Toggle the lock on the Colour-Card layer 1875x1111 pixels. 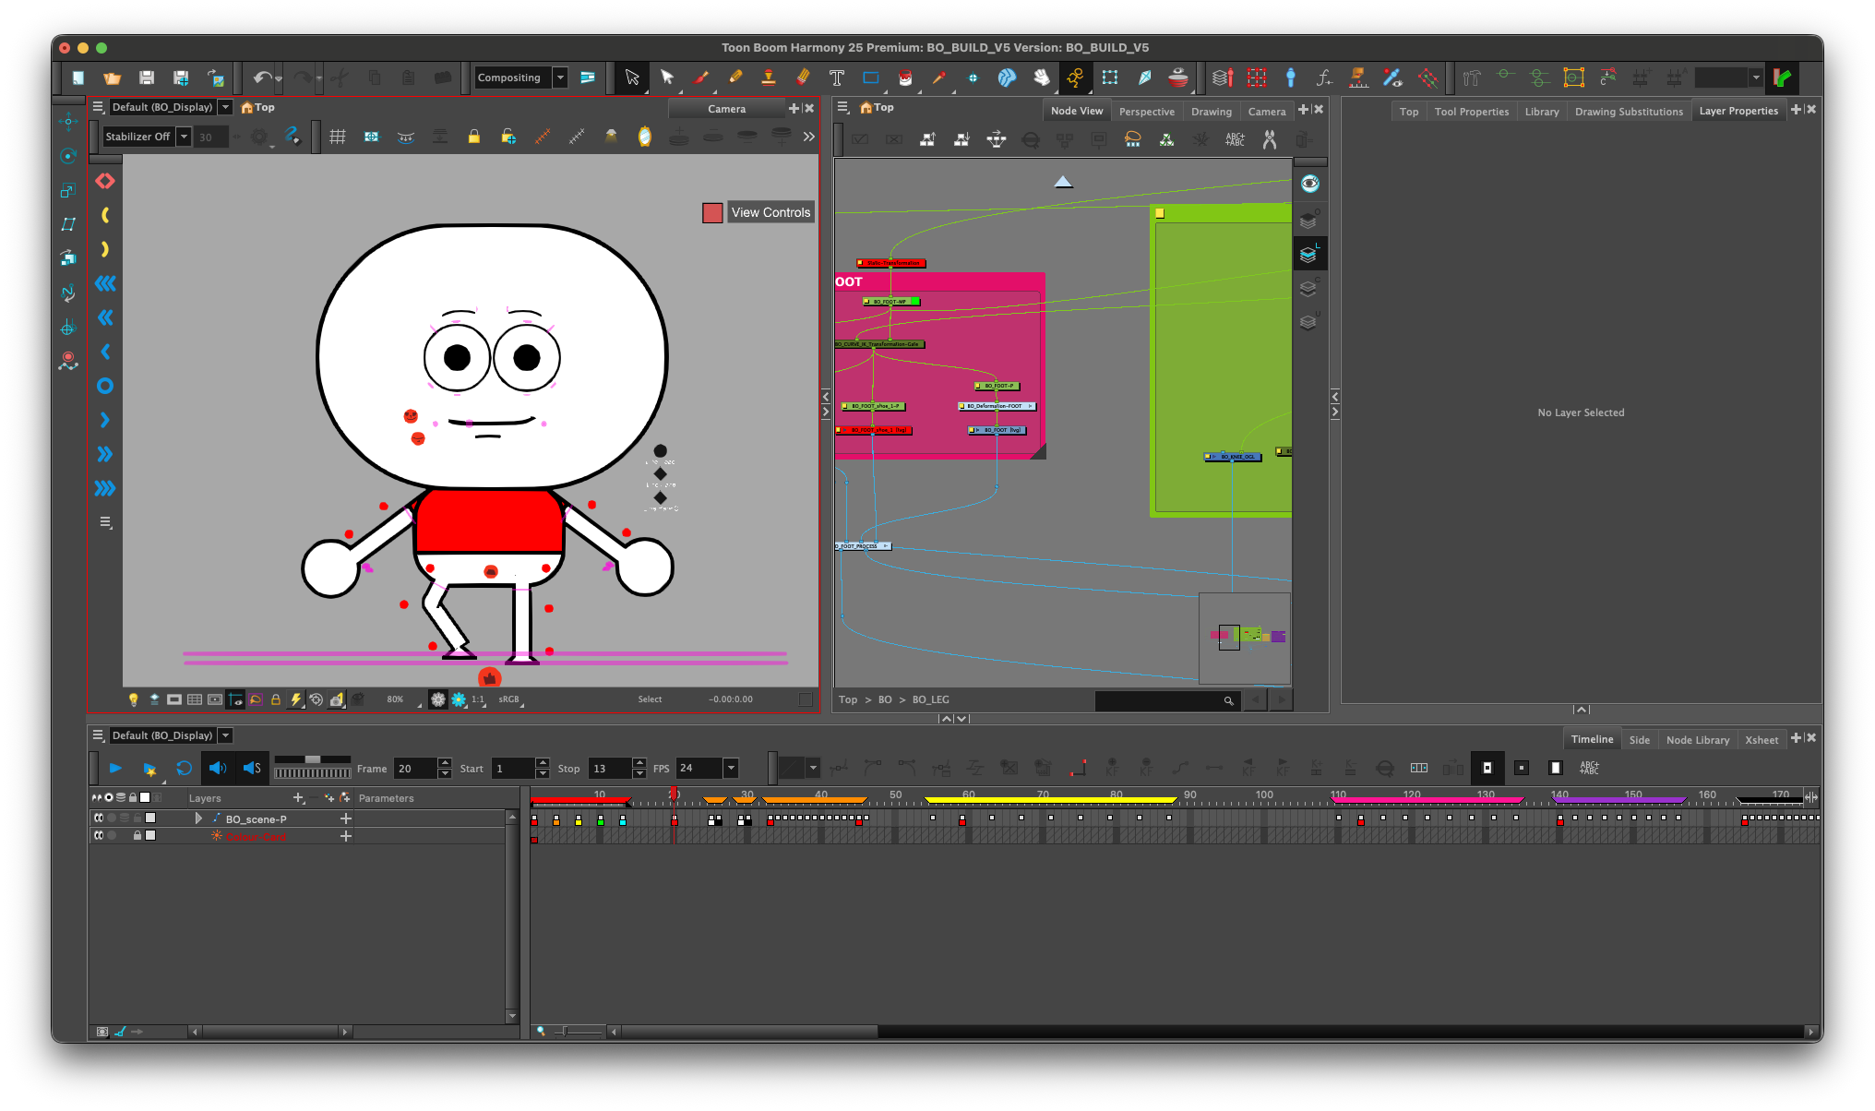137,836
